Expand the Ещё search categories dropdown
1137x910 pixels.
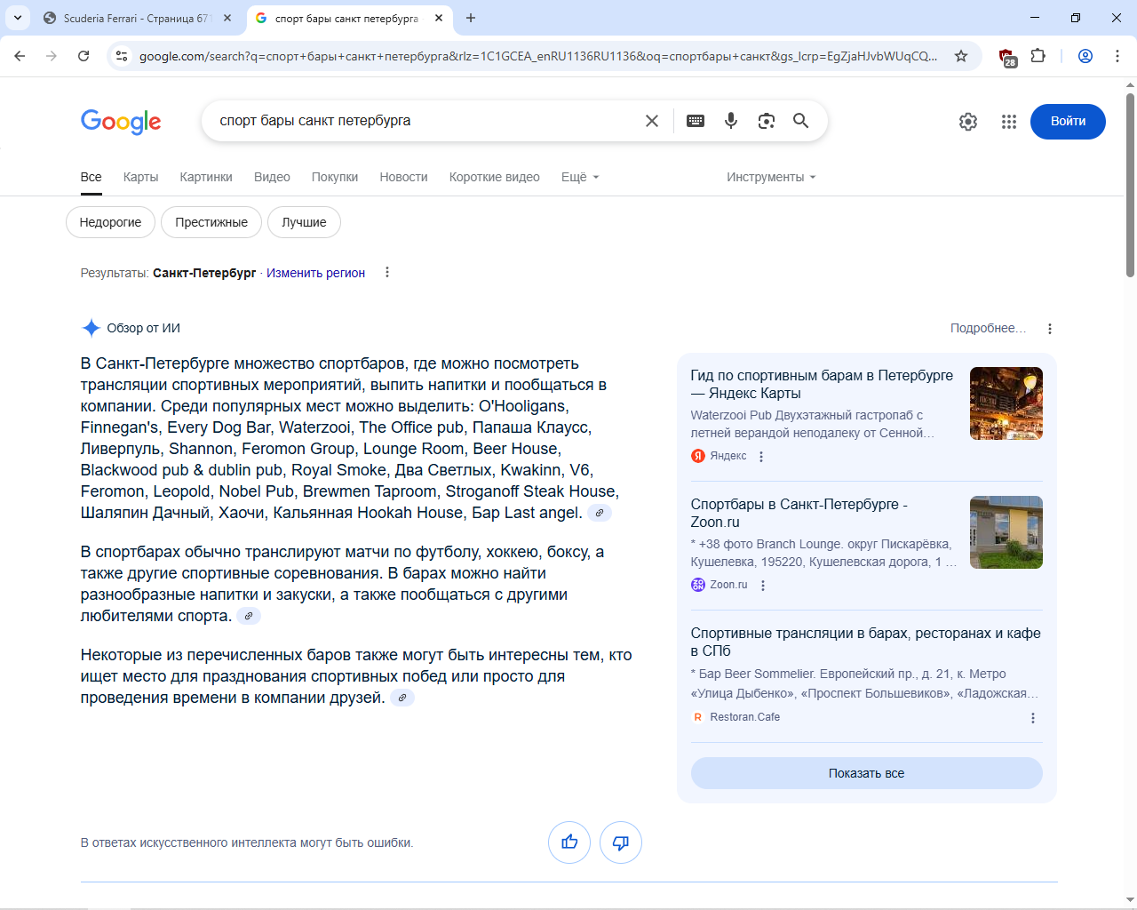(x=580, y=177)
